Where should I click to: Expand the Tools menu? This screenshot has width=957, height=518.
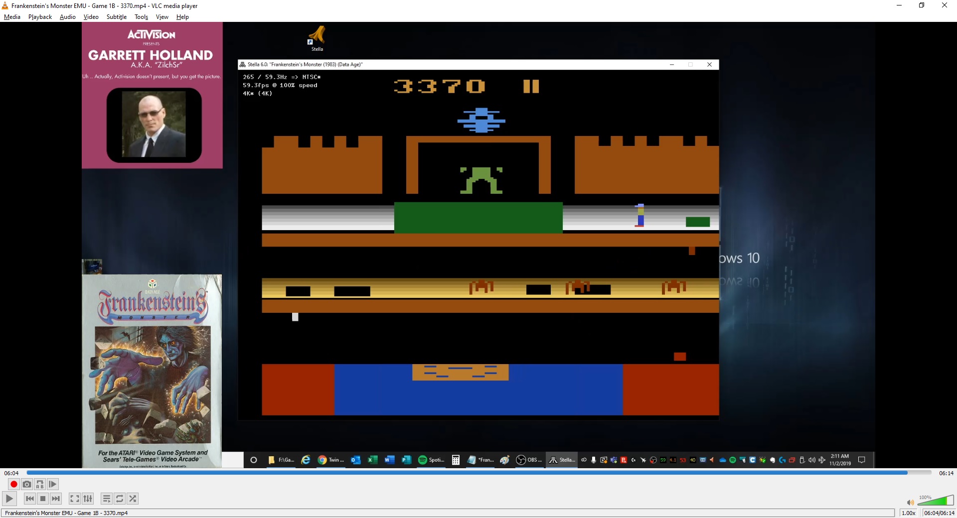[141, 17]
